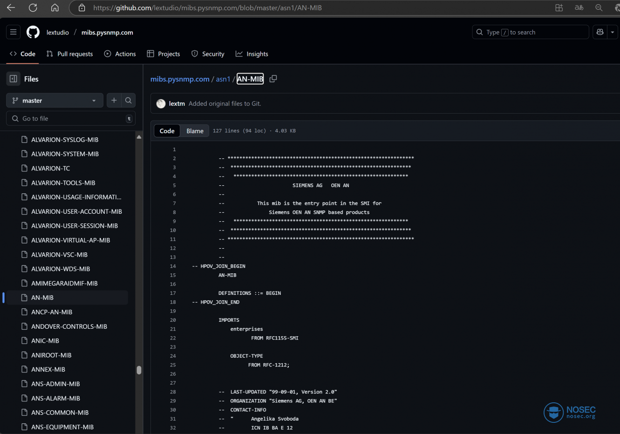This screenshot has height=434, width=620.
Task: Click the GitHub octocat logo
Action: [33, 32]
